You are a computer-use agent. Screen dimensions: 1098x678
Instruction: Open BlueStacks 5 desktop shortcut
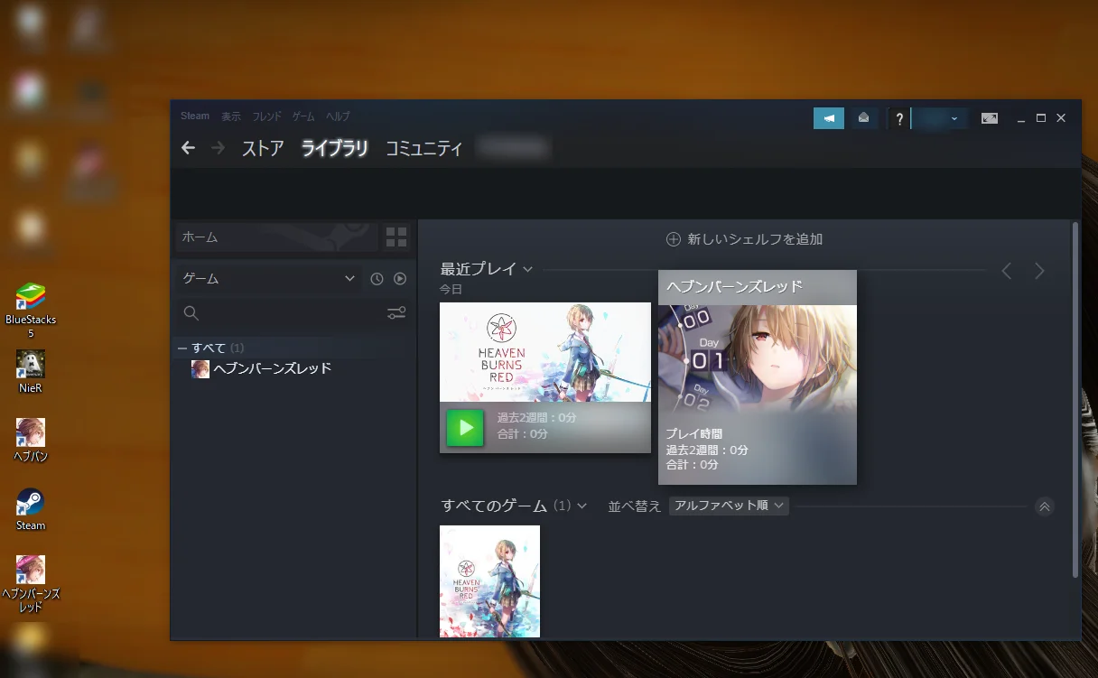pos(31,311)
